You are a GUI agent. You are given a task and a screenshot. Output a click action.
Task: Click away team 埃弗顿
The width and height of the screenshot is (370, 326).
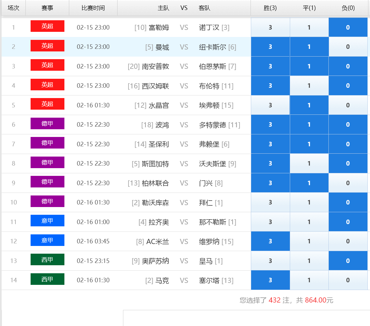click(209, 105)
